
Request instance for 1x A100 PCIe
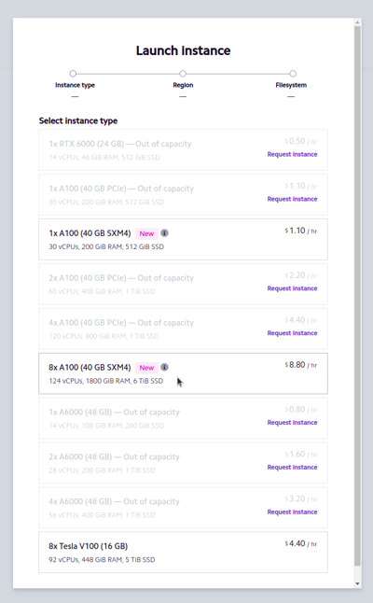[x=292, y=199]
